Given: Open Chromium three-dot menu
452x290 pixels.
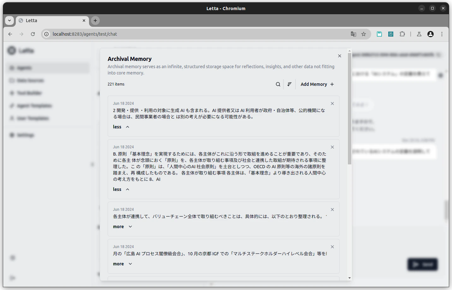Looking at the screenshot, I should (442, 34).
